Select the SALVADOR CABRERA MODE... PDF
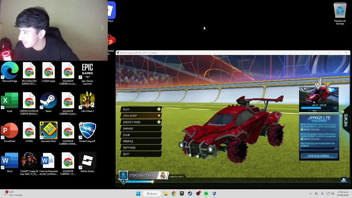The image size is (352, 198). pyautogui.click(x=68, y=134)
